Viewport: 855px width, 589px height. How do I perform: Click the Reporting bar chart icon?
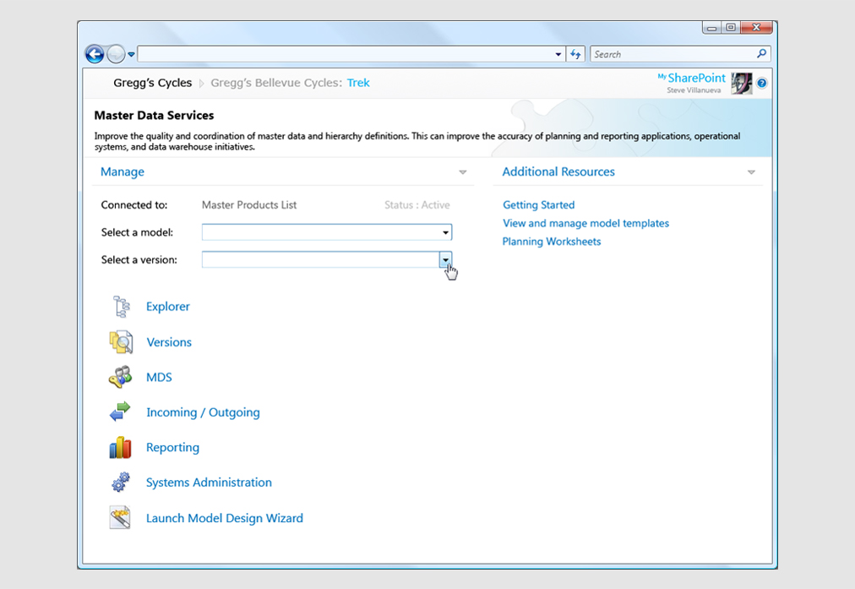point(121,447)
